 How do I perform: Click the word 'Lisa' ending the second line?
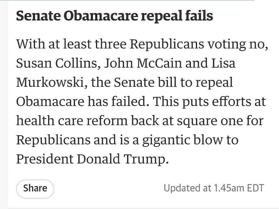tap(223, 63)
